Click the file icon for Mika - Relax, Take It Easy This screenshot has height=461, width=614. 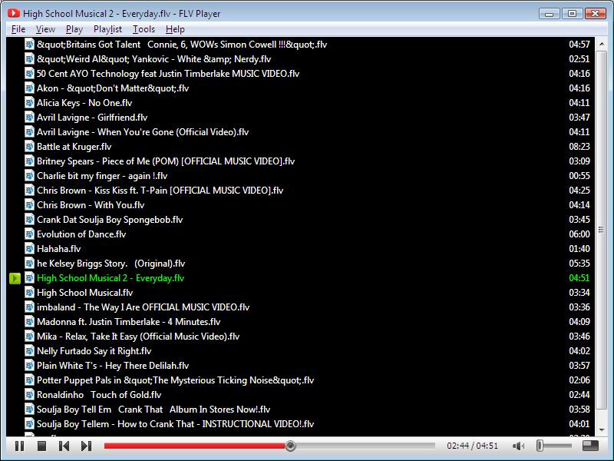[x=29, y=337]
